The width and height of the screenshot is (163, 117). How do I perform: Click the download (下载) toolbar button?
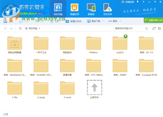pyautogui.click(x=24, y=21)
